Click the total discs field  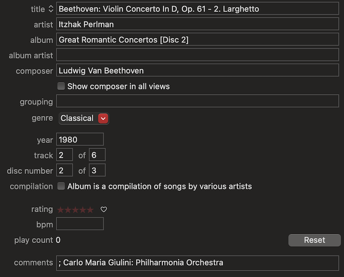coord(97,170)
